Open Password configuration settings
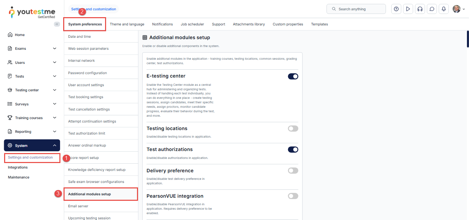Image resolution: width=469 pixels, height=220 pixels. 88,73
